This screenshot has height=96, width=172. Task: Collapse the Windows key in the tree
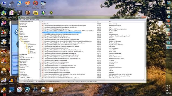[x=23, y=43]
